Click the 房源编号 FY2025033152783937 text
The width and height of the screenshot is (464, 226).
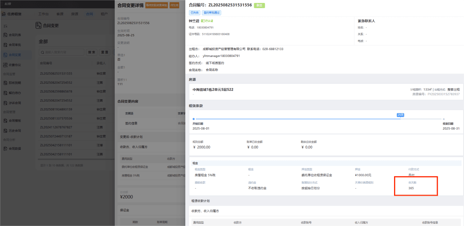436,94
